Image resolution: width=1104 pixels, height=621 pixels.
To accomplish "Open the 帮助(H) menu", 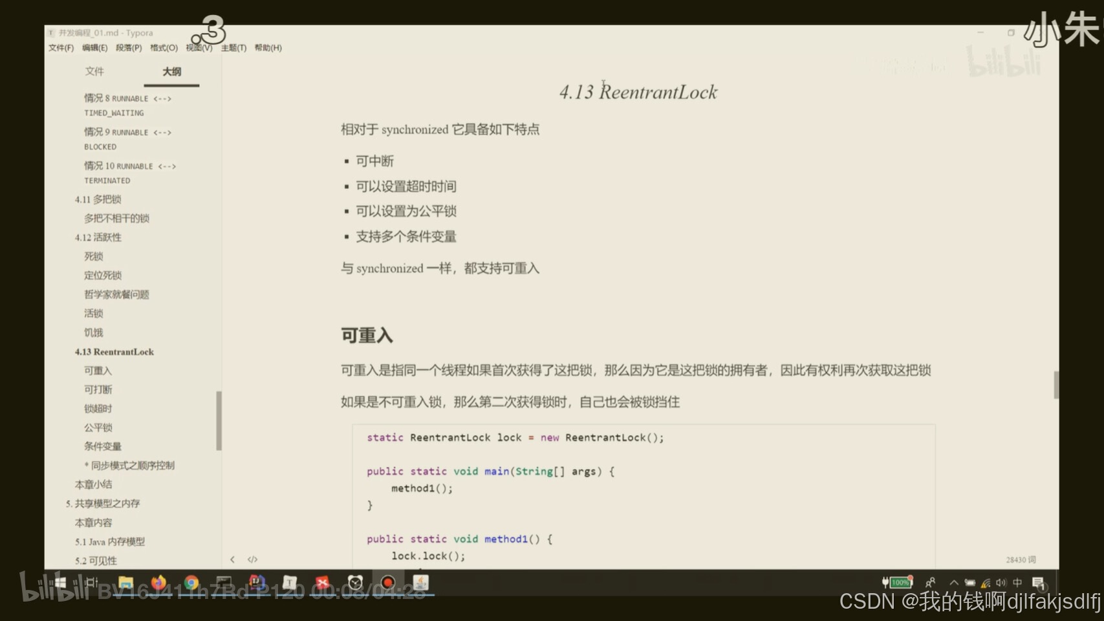I will pyautogui.click(x=268, y=48).
